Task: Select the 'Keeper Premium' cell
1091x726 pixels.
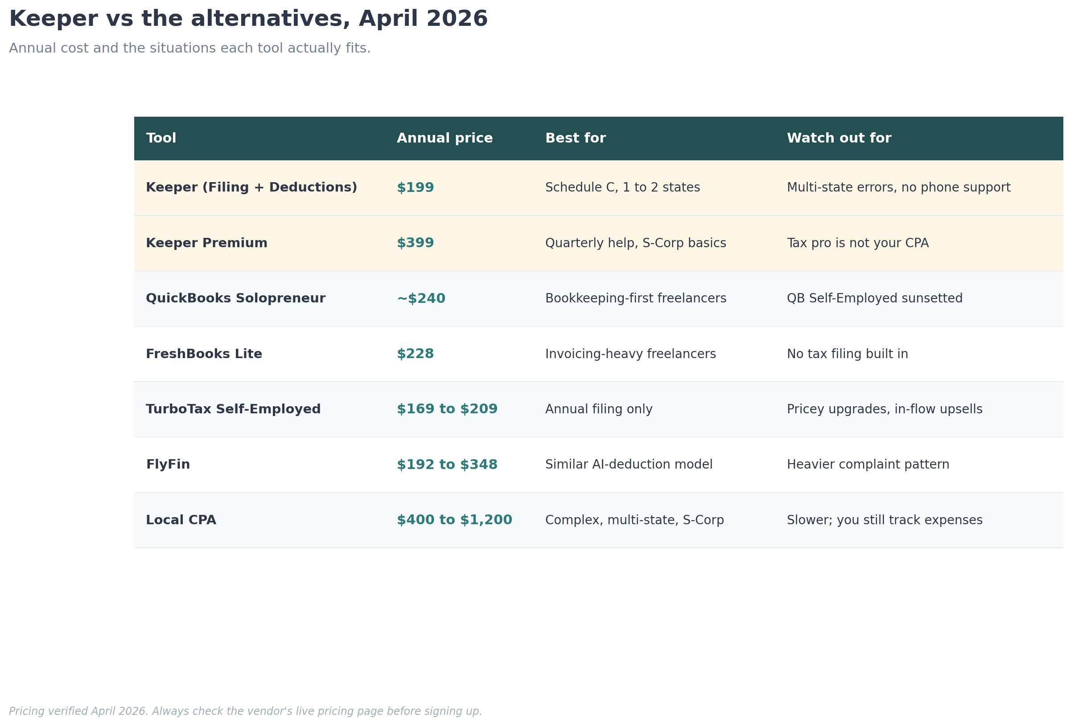Action: pyautogui.click(x=207, y=243)
